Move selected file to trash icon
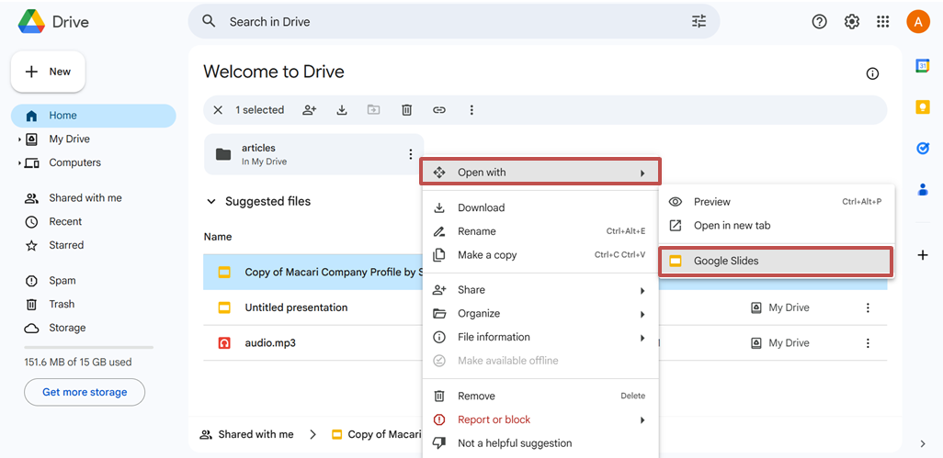Image resolution: width=943 pixels, height=458 pixels. (x=406, y=110)
